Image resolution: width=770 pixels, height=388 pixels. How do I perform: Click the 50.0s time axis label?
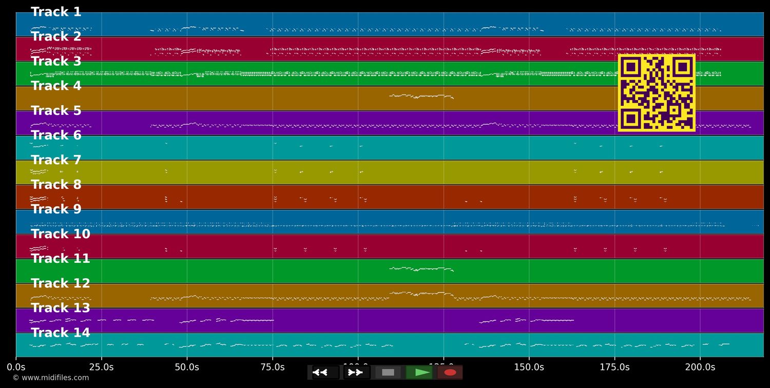(187, 367)
